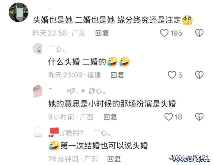
Task: Open the www.365jz.com watermark link
Action: point(192,160)
